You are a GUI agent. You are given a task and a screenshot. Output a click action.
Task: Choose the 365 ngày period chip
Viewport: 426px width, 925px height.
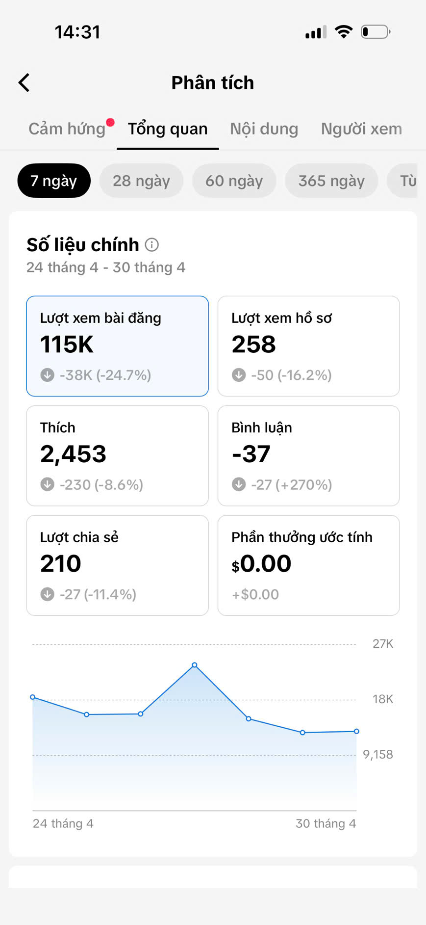point(331,181)
